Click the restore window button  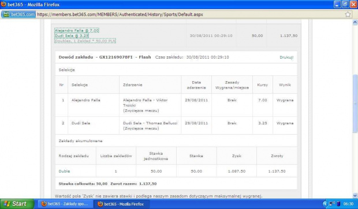[x=345, y=5]
